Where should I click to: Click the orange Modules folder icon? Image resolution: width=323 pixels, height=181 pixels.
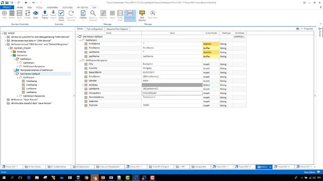click(14, 52)
